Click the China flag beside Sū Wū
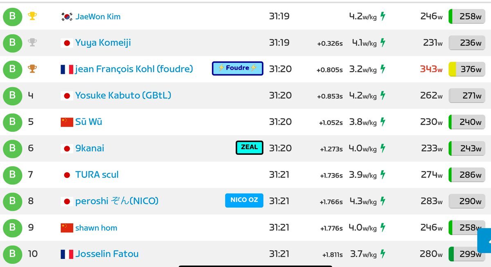The height and width of the screenshot is (267, 491). pos(67,122)
